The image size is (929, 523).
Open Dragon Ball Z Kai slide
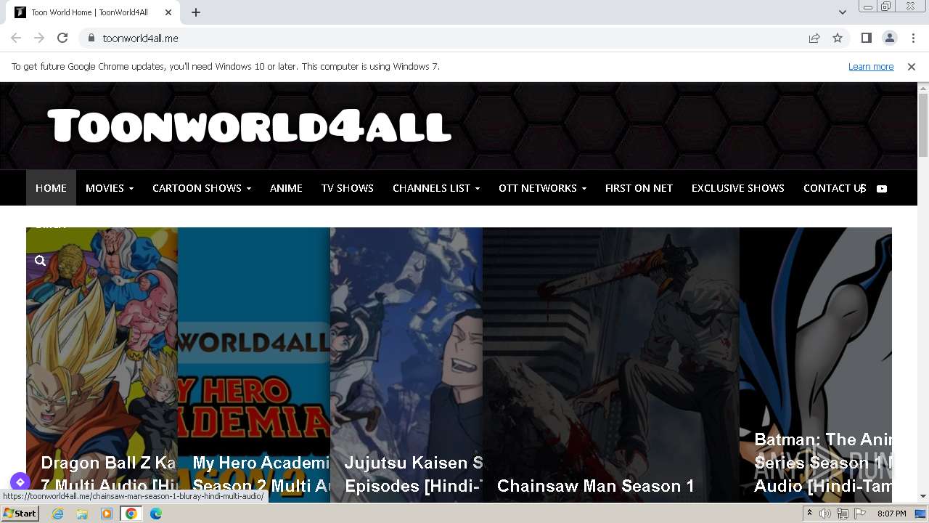102,365
